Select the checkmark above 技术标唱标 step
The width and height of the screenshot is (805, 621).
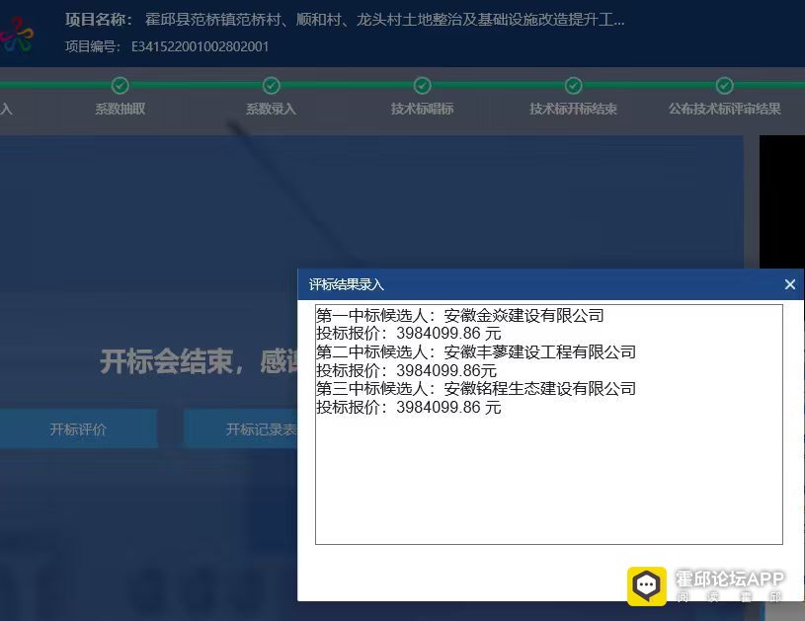pyautogui.click(x=422, y=86)
